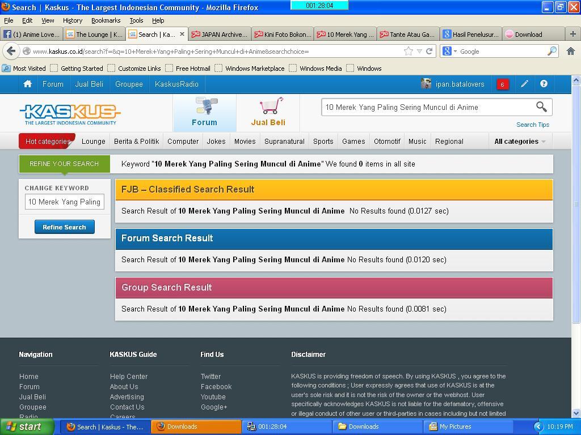Open the ipan.batalovers profile avatar

pos(426,84)
